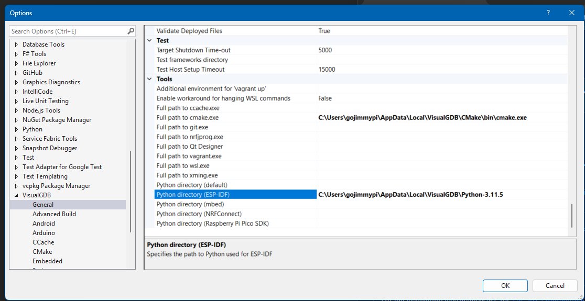
Task: Expand the Service Fabric Tools node
Action: [x=16, y=139]
